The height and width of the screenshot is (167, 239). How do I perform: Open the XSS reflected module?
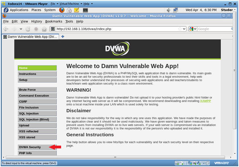pos(37,131)
